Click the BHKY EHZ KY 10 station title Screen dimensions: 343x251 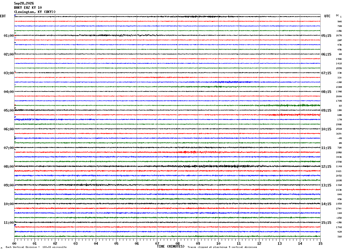coord(28,8)
